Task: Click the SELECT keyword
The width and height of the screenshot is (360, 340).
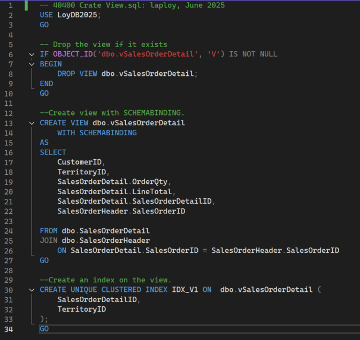Action: (53, 152)
